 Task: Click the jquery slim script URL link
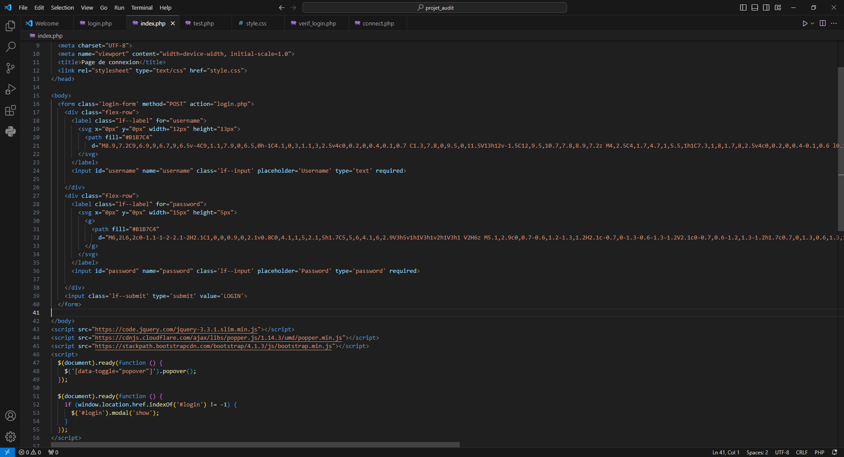[x=176, y=330]
